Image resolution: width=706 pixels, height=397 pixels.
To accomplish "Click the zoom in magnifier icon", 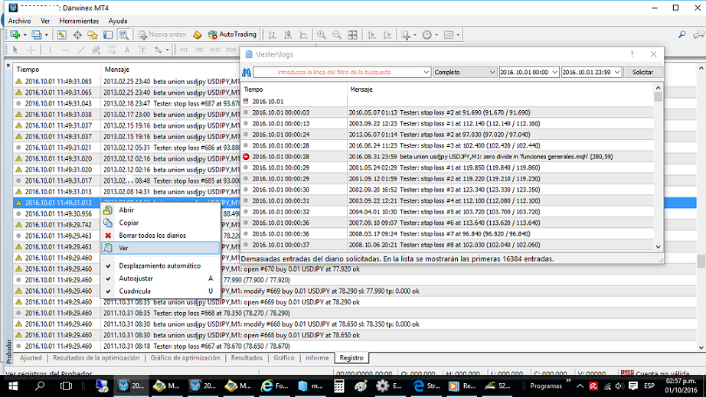I will point(322,34).
